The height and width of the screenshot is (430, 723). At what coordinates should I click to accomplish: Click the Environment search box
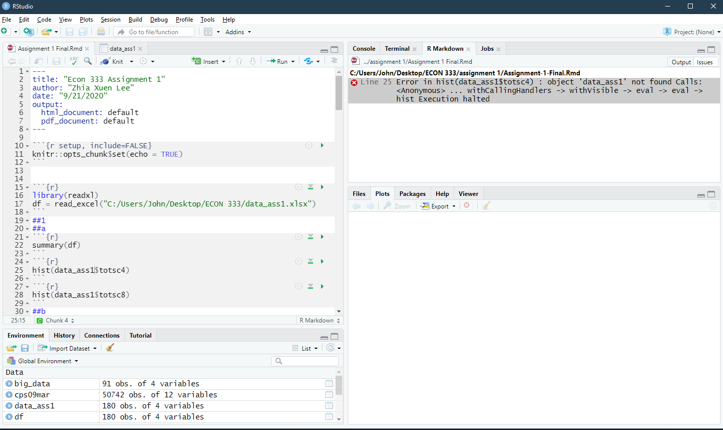[x=305, y=361]
